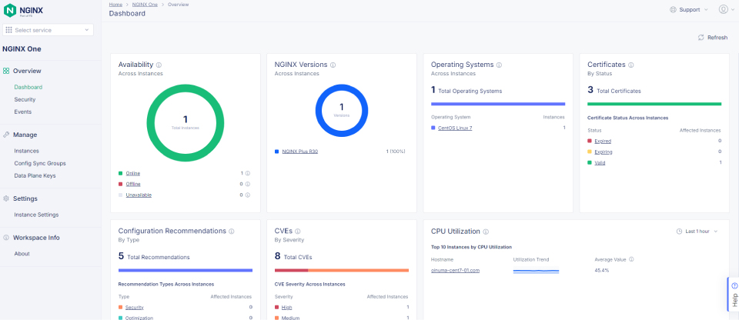Click the blue NGINX Plus R30 swatch
This screenshot has width=739, height=320.
(x=276, y=152)
